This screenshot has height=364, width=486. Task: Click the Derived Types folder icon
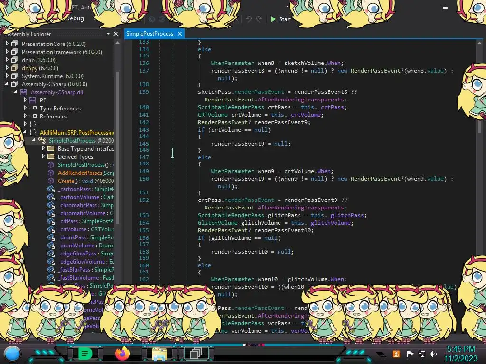51,156
